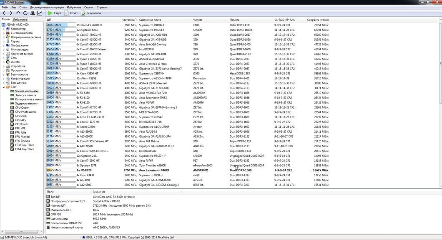Open the FPU SinJulia benchmark
Screen dimensions: 442x240
click(x=22, y=141)
